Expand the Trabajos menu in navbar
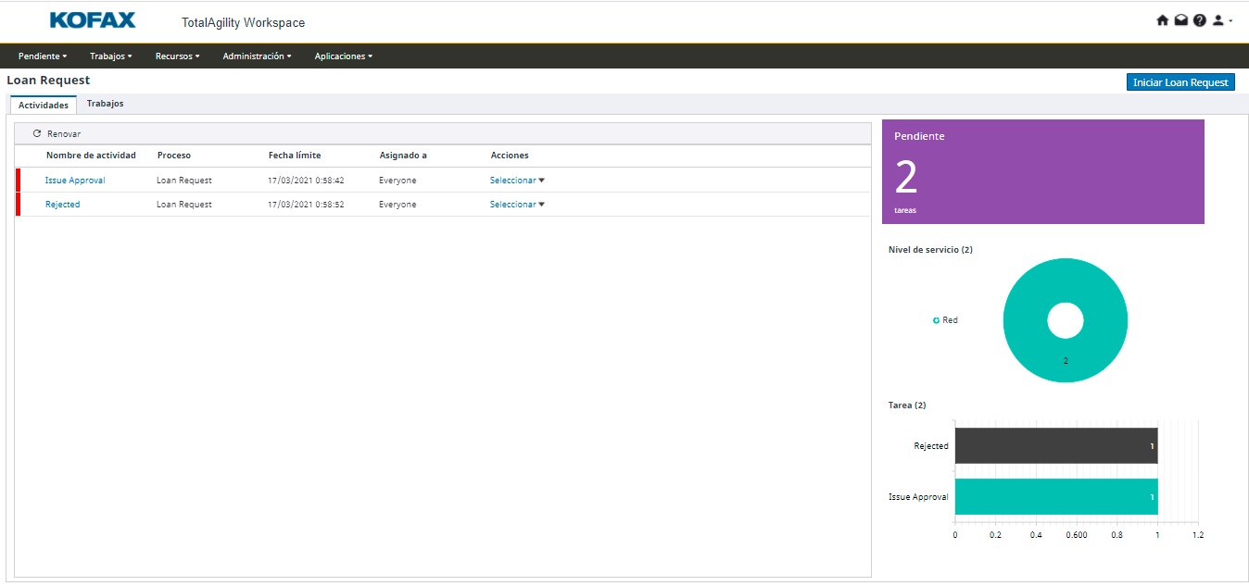Screen dimensions: 1249x586 coord(111,56)
